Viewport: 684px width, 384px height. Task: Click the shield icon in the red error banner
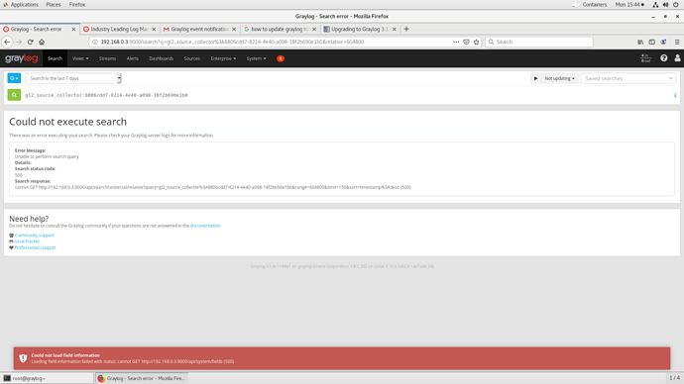23,358
